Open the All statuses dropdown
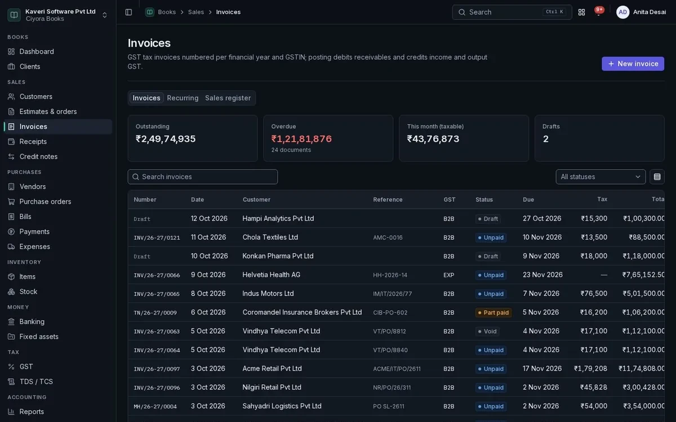Viewport: 676px width, 422px height. point(601,177)
